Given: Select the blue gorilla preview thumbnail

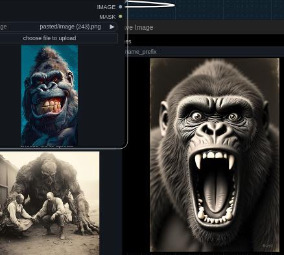Looking at the screenshot, I should pos(49,95).
